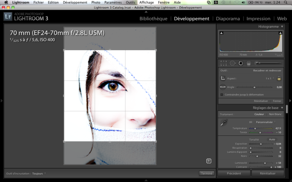Enable Contraindre jusqu'à déformation checkbox
292x182 pixels.
pyautogui.click(x=222, y=95)
